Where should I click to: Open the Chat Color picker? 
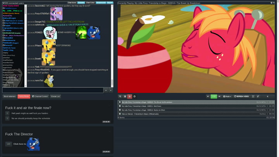(x=90, y=3)
